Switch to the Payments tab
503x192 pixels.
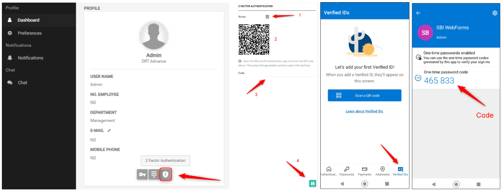(x=364, y=171)
